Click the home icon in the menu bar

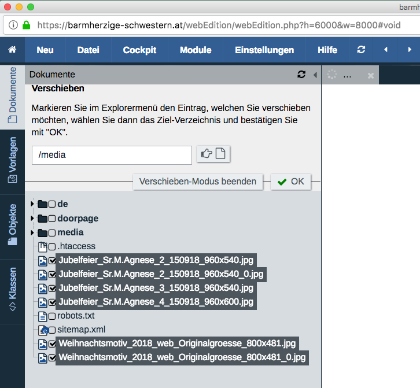pos(12,50)
